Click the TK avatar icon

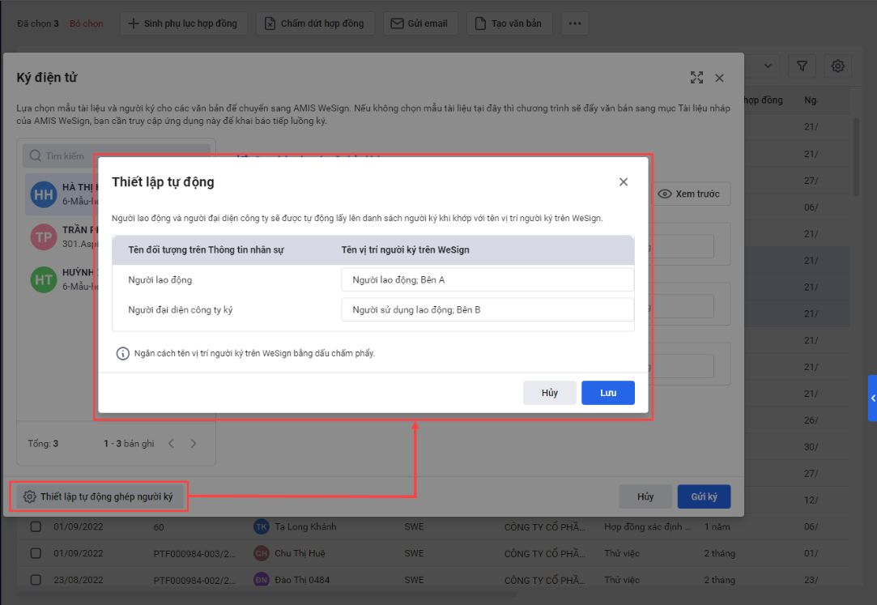point(262,526)
